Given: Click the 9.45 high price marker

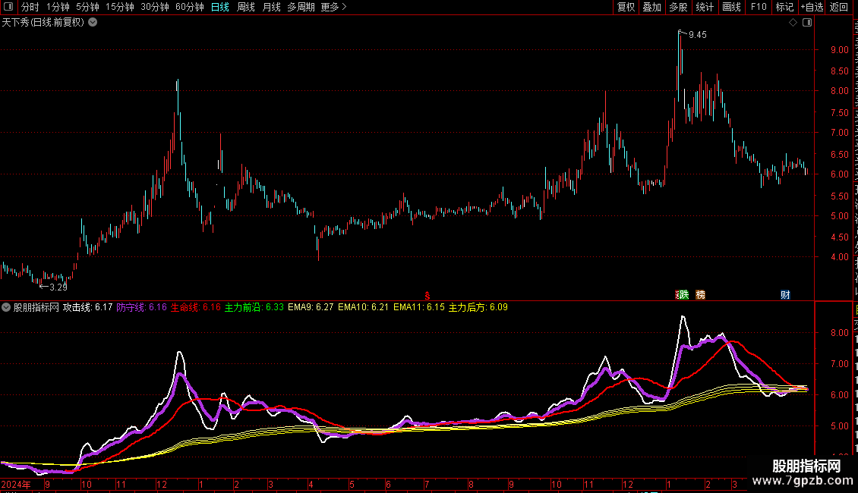Looking at the screenshot, I should [697, 34].
